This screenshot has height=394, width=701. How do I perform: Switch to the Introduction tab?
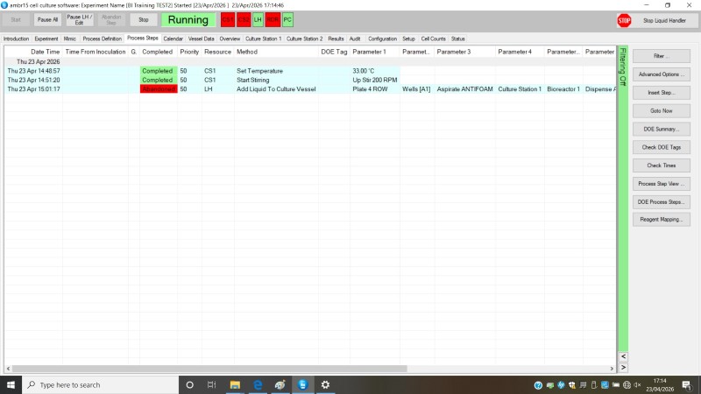(x=16, y=39)
